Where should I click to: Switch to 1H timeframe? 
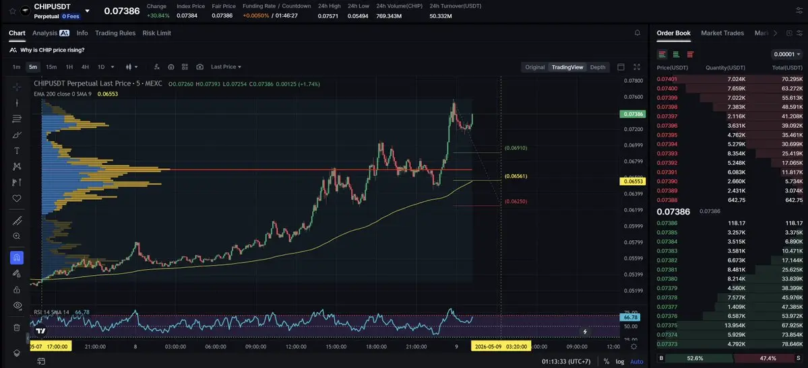coord(69,67)
